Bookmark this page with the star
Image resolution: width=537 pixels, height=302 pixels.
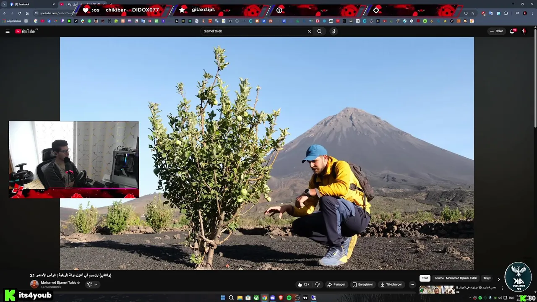pyautogui.click(x=473, y=13)
